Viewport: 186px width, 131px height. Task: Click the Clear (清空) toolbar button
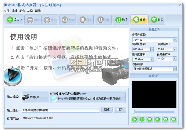[x=50, y=20]
